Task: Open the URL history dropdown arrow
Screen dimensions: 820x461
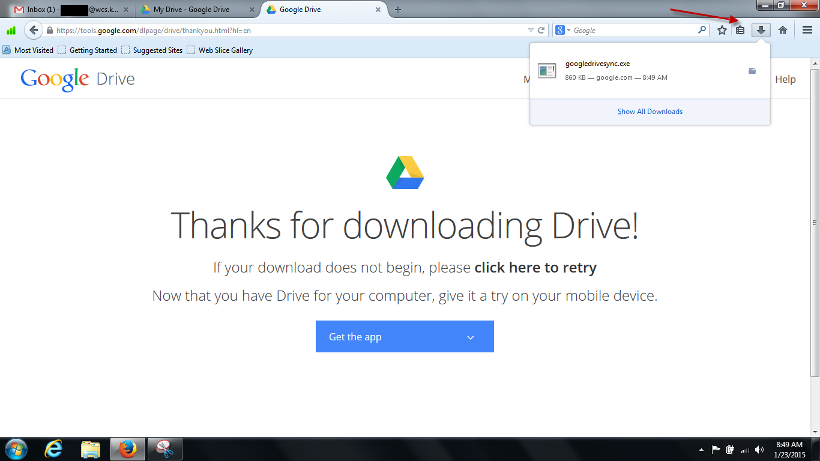Action: (x=530, y=30)
